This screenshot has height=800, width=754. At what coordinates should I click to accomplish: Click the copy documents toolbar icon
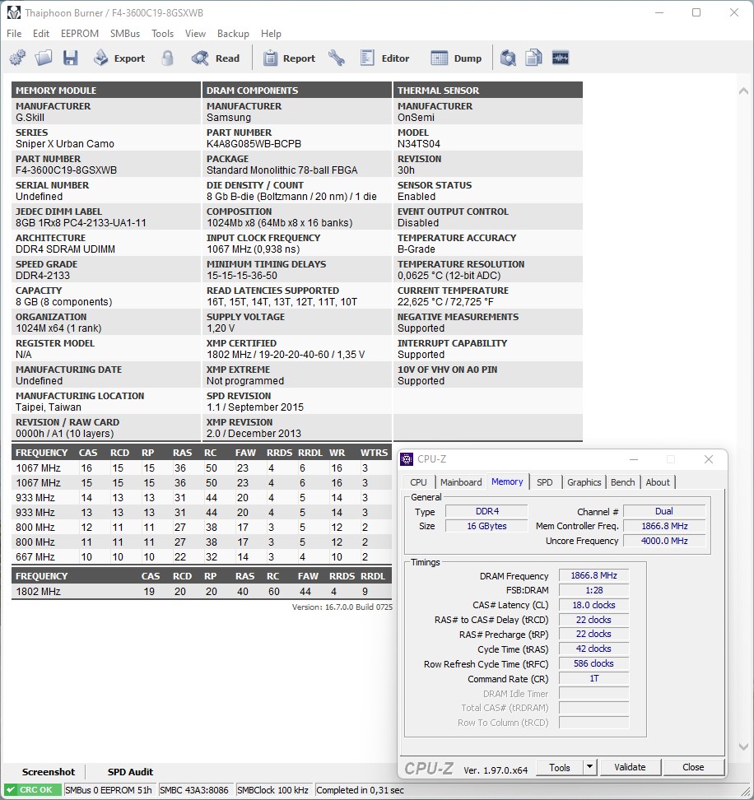coord(533,58)
